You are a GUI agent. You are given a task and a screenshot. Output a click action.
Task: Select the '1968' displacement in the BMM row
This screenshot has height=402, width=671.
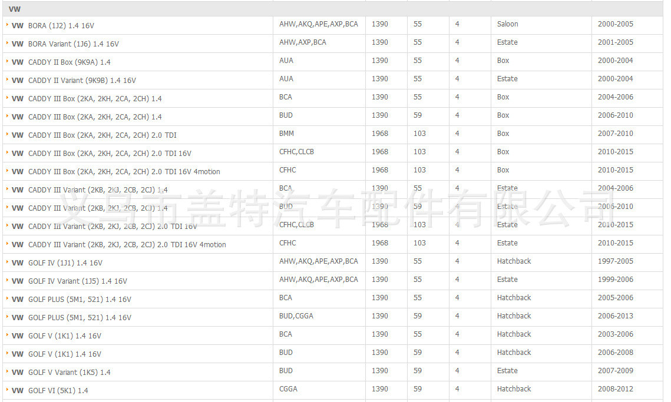click(379, 134)
